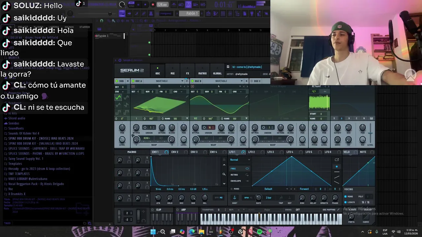Select FREE LFO trigger mode
Image resolution: width=422 pixels, height=237 pixels.
coord(239,169)
